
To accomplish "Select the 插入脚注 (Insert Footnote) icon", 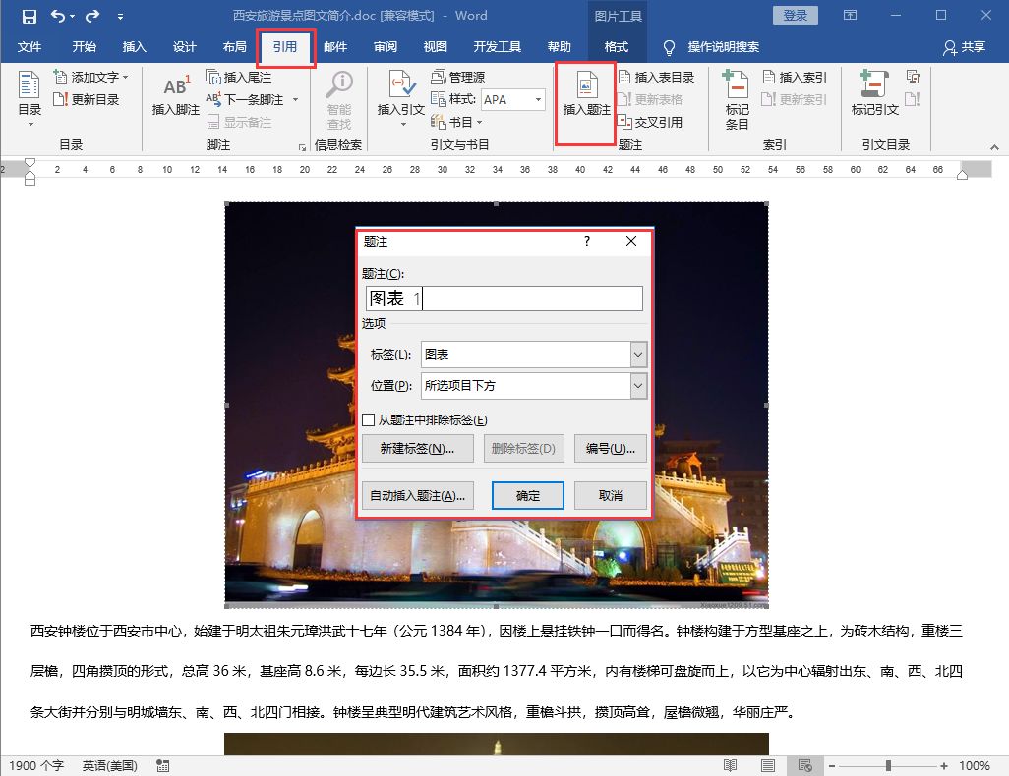I will (x=175, y=93).
